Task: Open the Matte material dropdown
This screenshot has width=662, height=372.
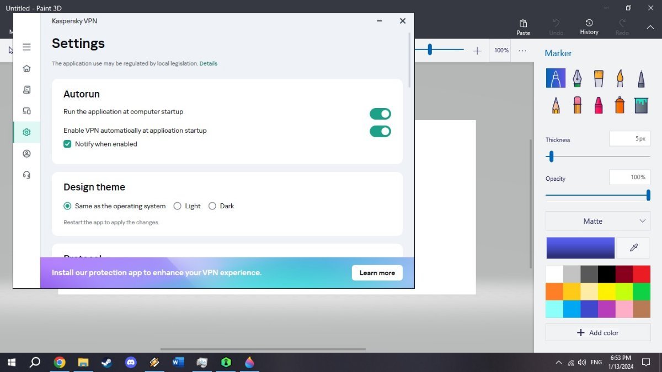Action: [x=598, y=221]
